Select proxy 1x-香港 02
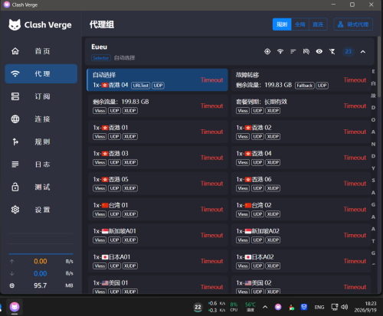 click(301, 132)
